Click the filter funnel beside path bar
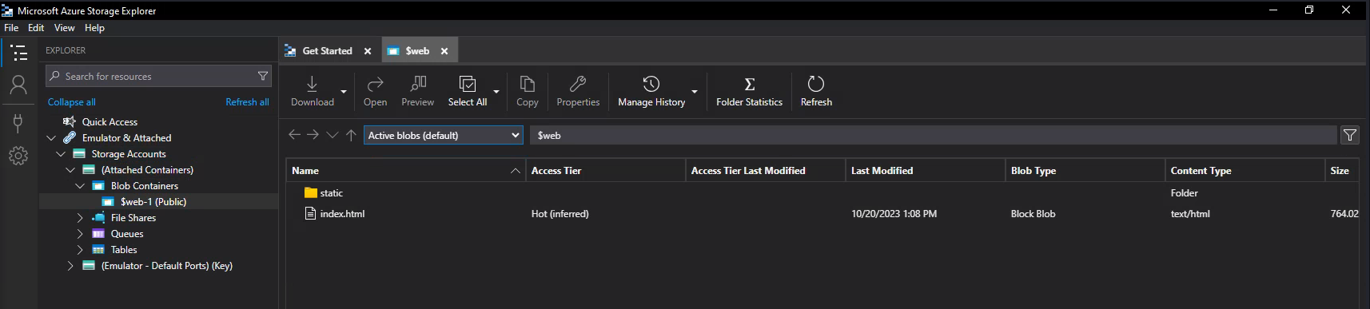1370x309 pixels. tap(1350, 135)
